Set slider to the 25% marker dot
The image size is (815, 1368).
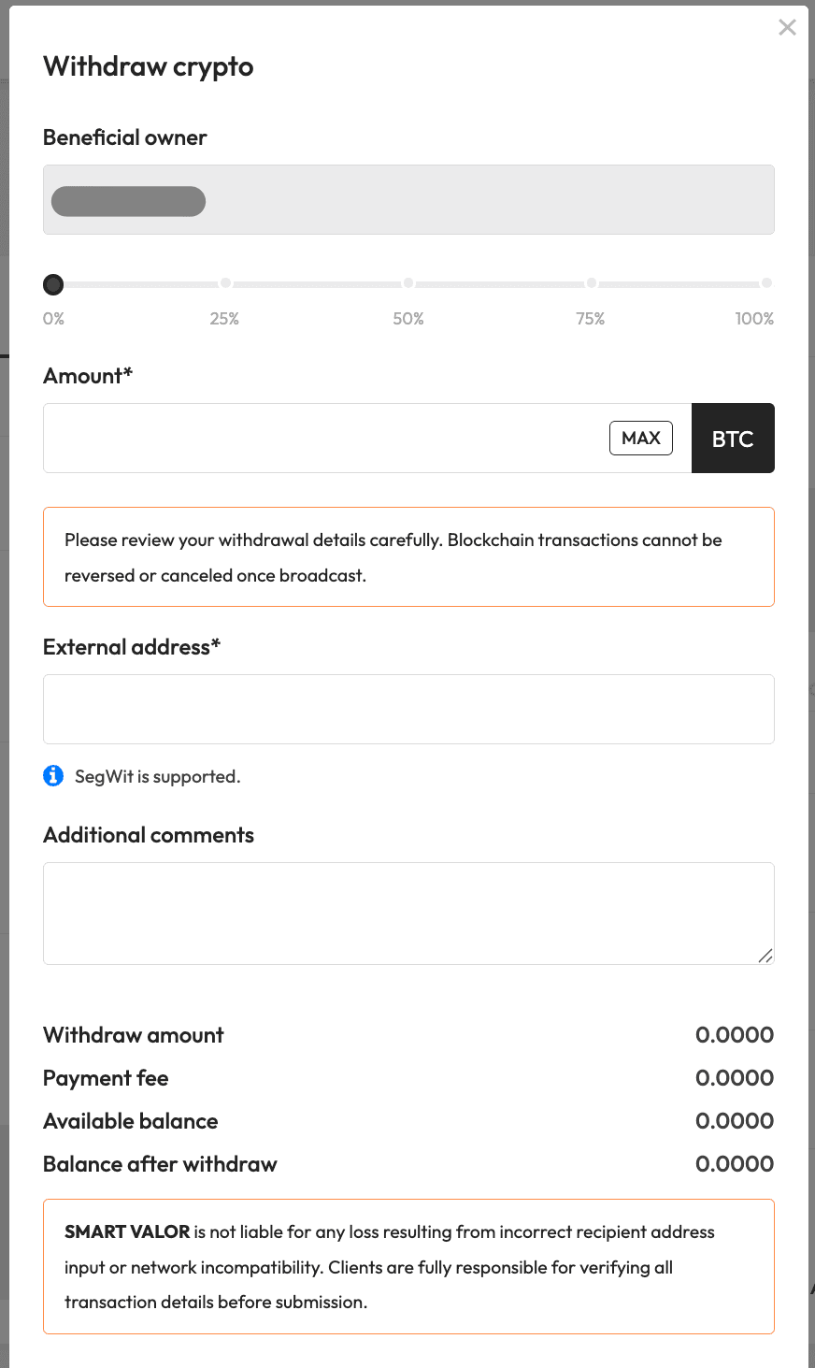coord(225,282)
